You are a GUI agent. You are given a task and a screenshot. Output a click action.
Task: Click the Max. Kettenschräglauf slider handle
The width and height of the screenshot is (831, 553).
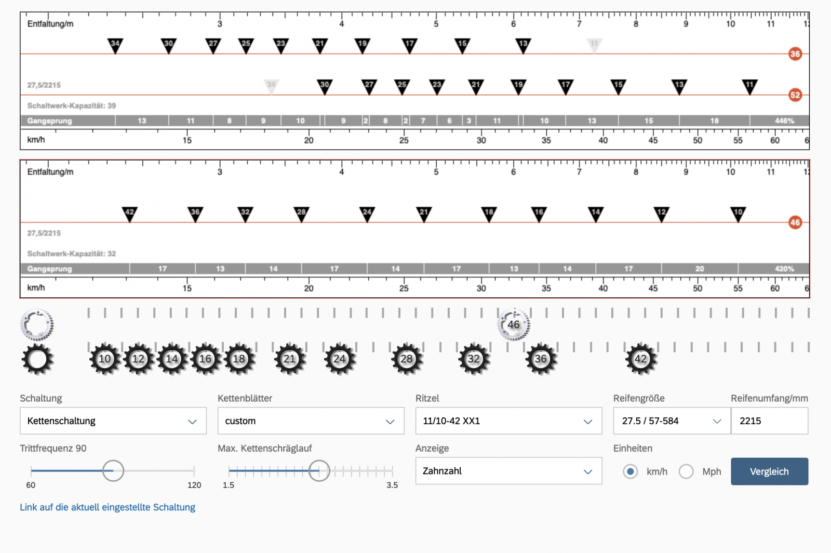point(319,471)
